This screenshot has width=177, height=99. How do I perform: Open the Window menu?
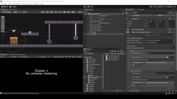tap(37, 4)
